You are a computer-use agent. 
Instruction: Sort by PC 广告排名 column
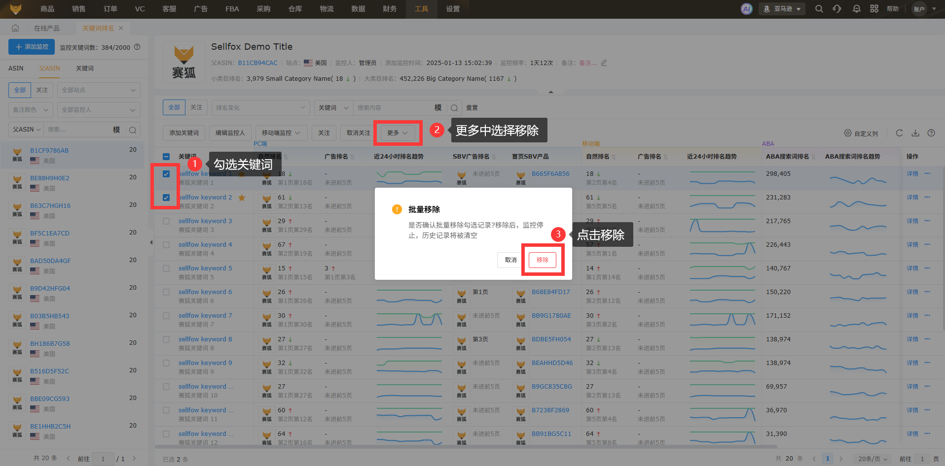pyautogui.click(x=353, y=157)
